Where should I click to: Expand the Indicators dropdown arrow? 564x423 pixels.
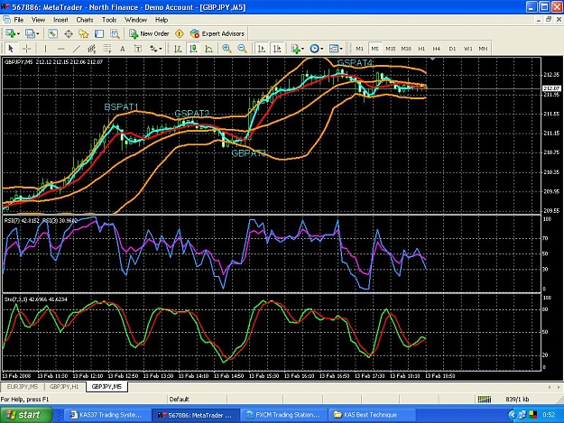tap(302, 49)
